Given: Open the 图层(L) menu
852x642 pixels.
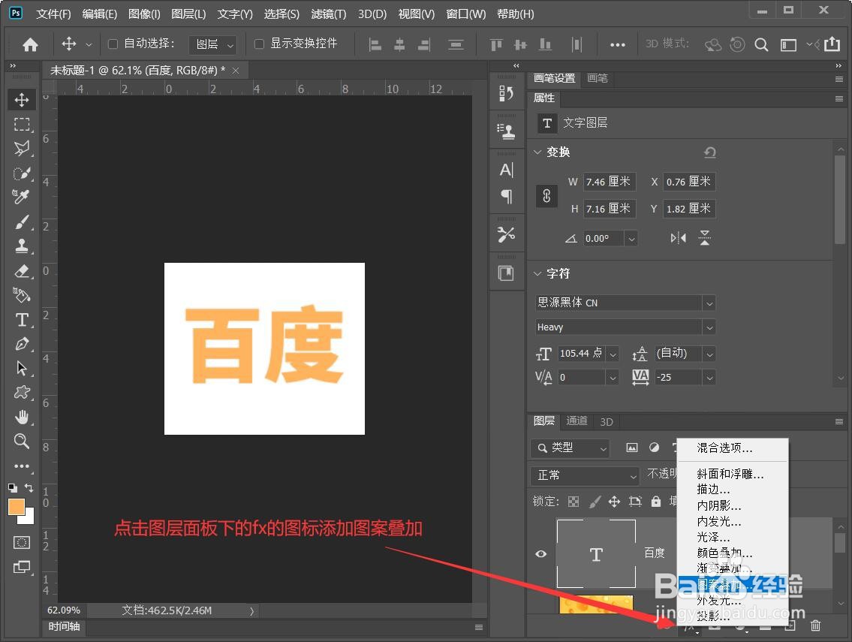Looking at the screenshot, I should (x=188, y=14).
